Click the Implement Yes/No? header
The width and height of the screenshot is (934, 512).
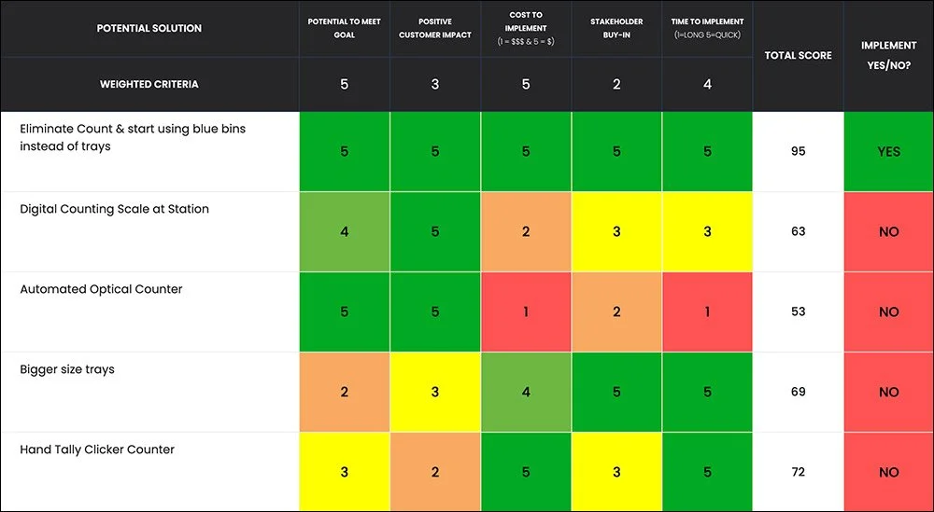click(x=889, y=55)
